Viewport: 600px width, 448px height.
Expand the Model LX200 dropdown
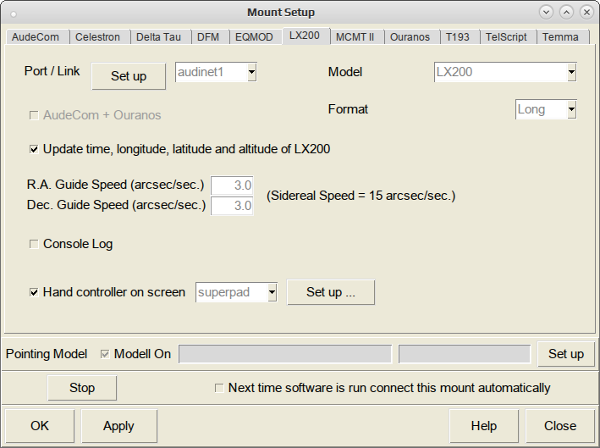pos(571,72)
